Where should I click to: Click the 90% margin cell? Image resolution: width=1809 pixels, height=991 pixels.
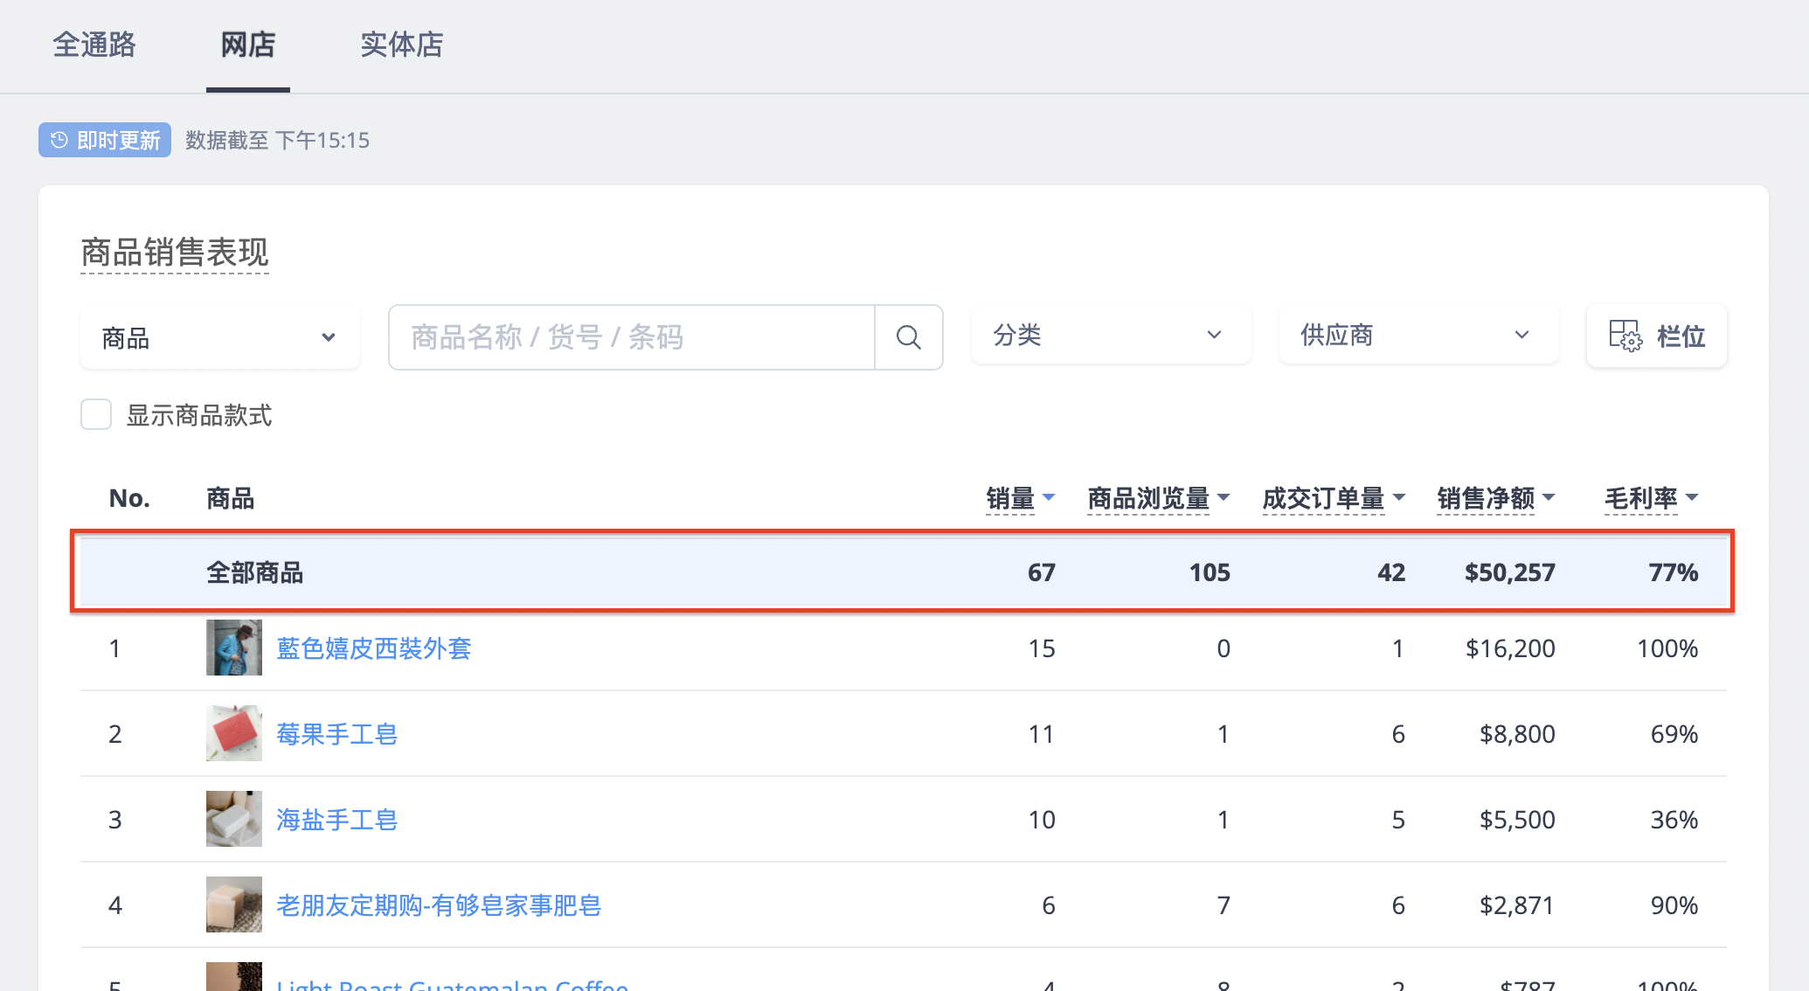point(1674,905)
